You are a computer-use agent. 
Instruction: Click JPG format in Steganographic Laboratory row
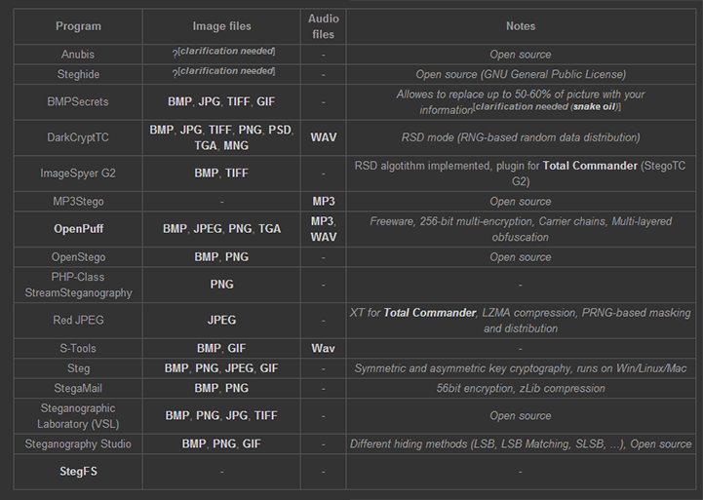click(237, 416)
